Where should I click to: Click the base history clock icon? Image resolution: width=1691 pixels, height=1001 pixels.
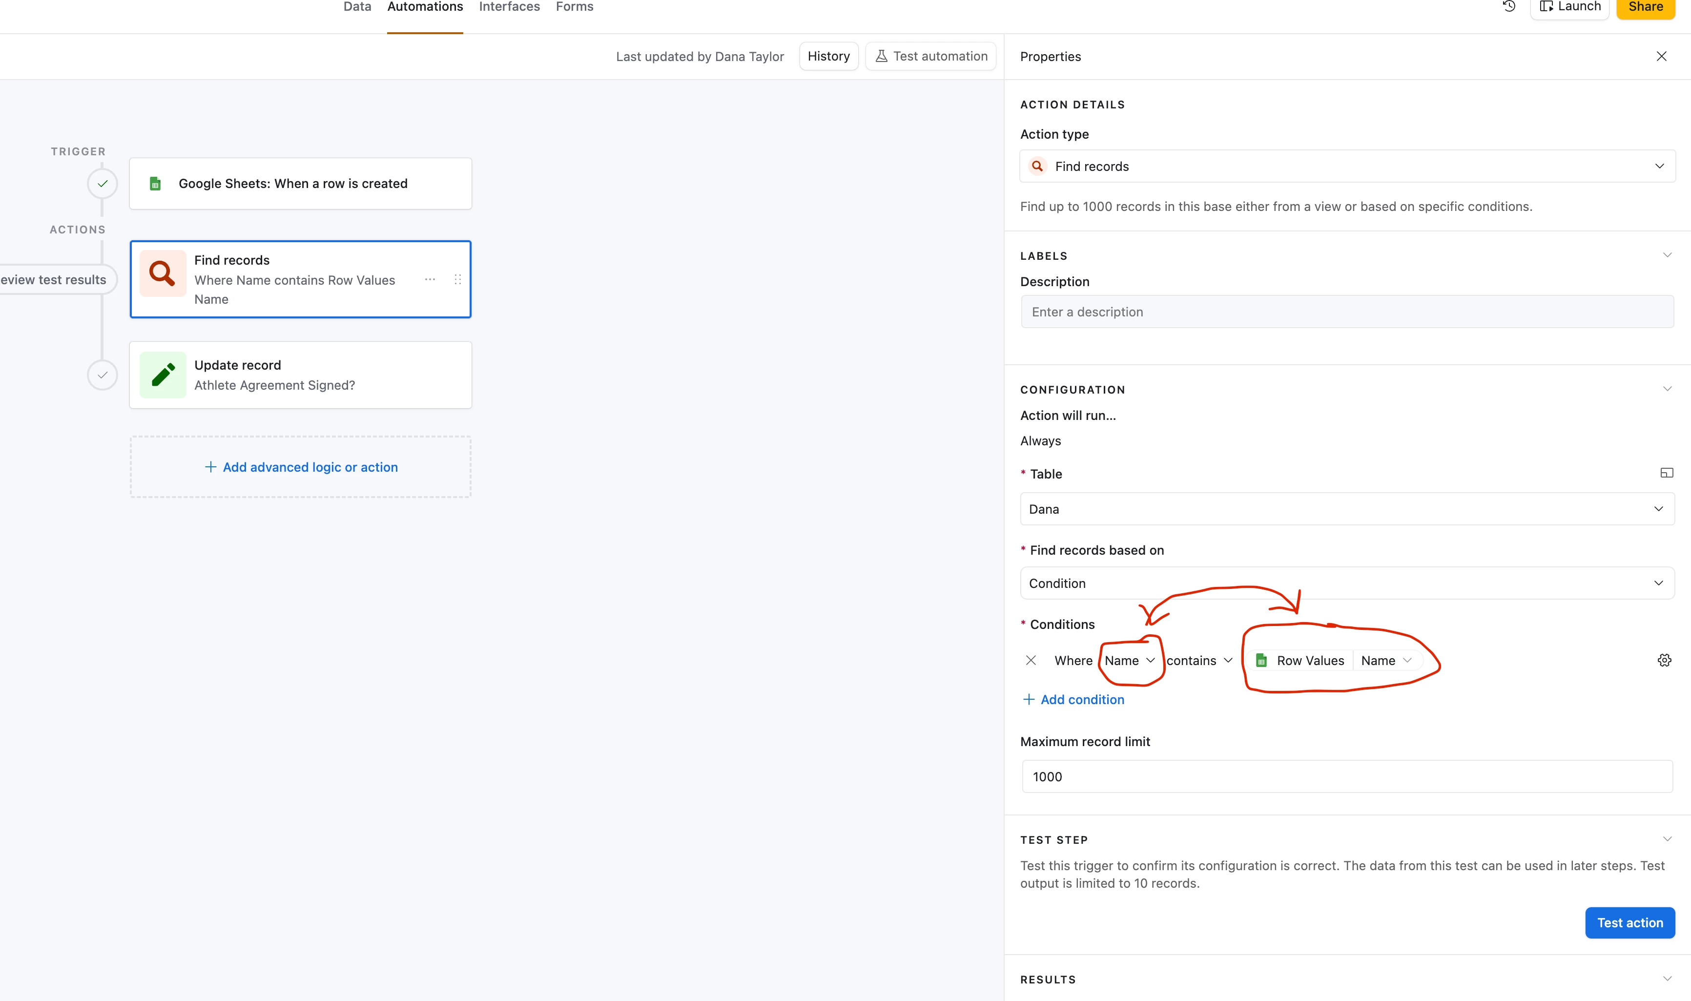(x=1509, y=6)
